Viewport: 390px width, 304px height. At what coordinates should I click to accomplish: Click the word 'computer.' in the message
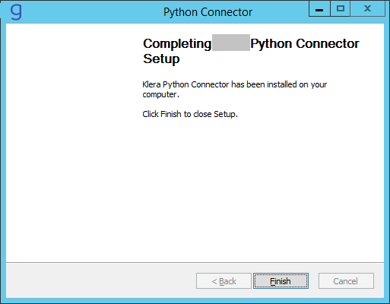click(160, 94)
